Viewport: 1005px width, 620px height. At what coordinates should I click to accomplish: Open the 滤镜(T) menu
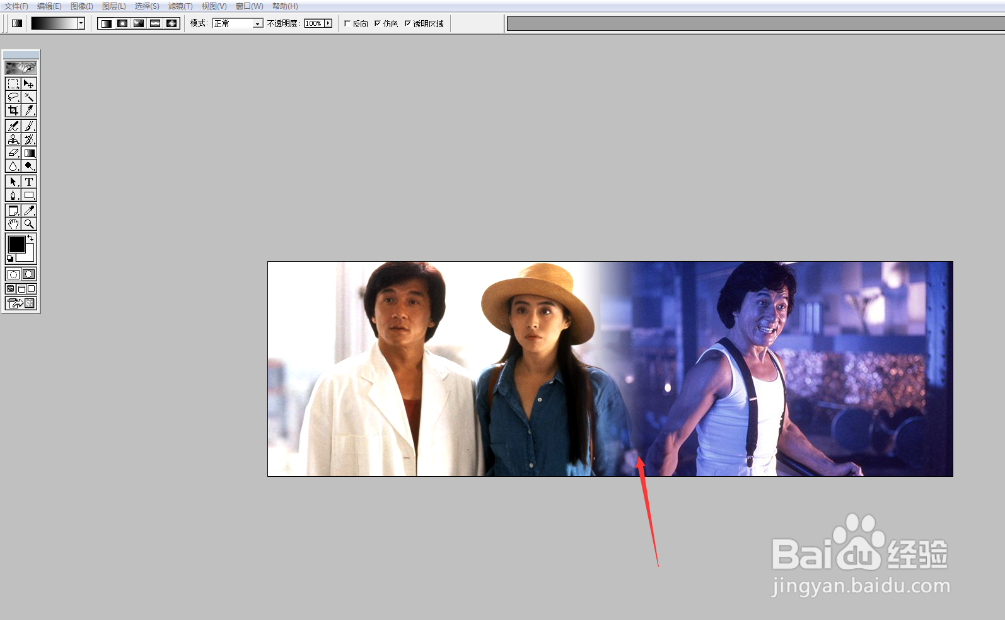point(180,6)
